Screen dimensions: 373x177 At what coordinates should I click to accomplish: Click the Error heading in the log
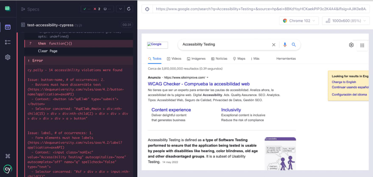point(38,61)
